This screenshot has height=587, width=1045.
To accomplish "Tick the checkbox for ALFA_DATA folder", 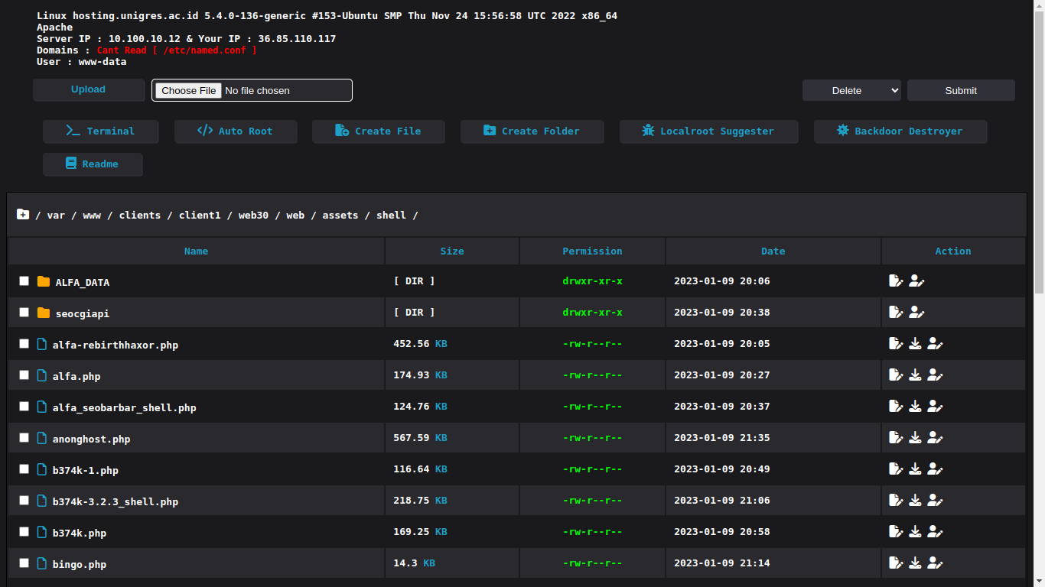I will point(24,281).
